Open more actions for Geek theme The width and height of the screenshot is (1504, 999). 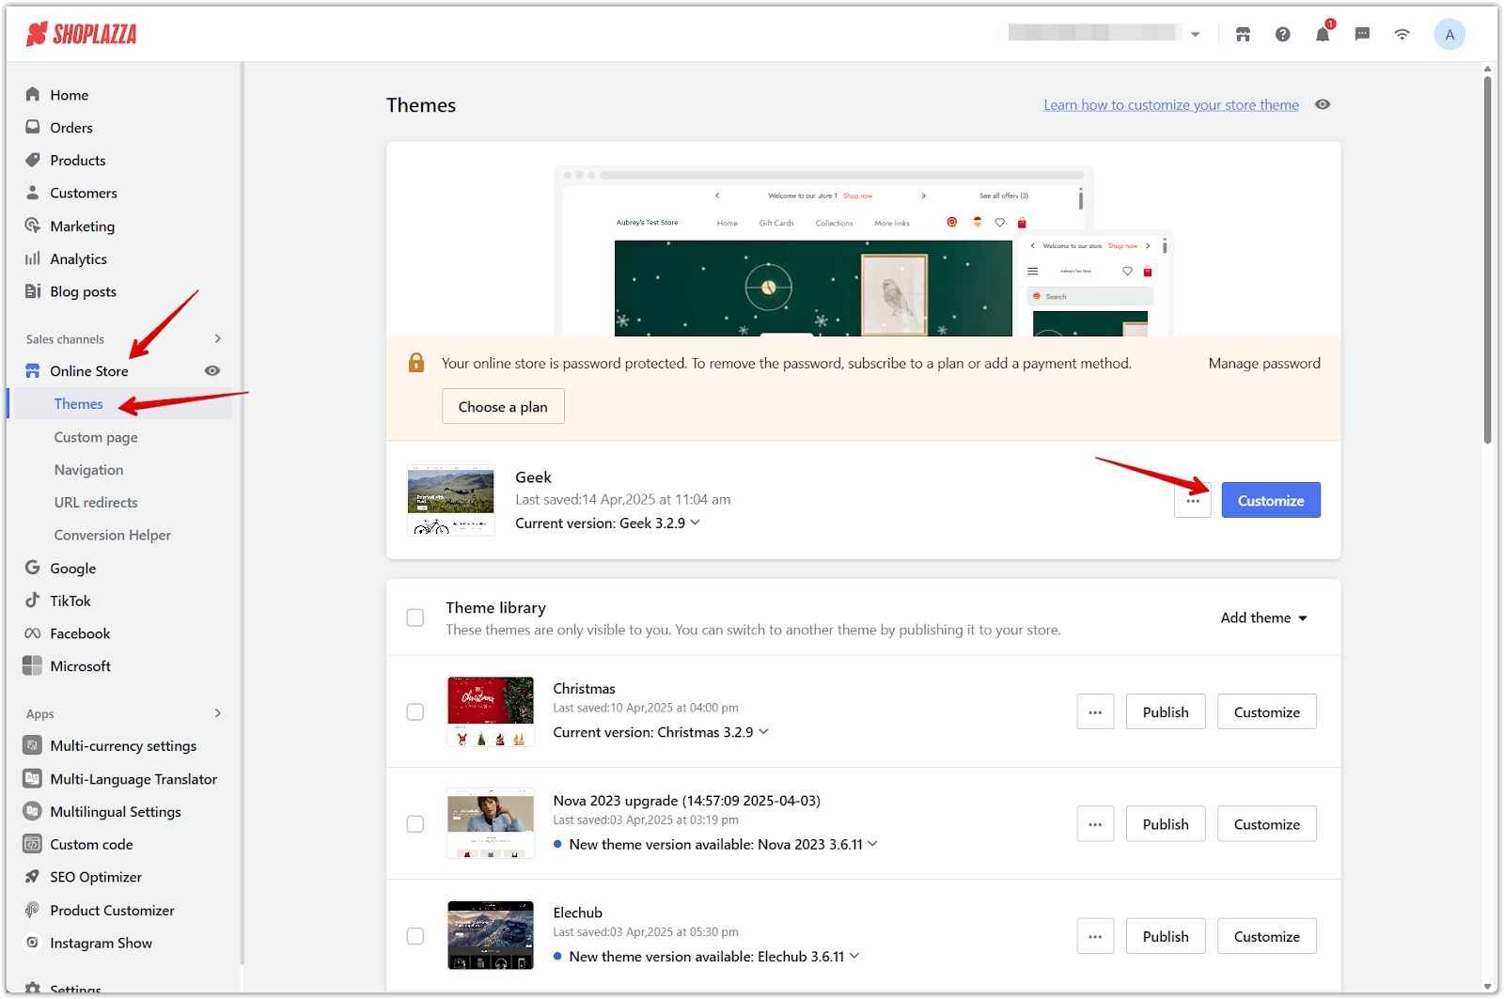point(1193,500)
